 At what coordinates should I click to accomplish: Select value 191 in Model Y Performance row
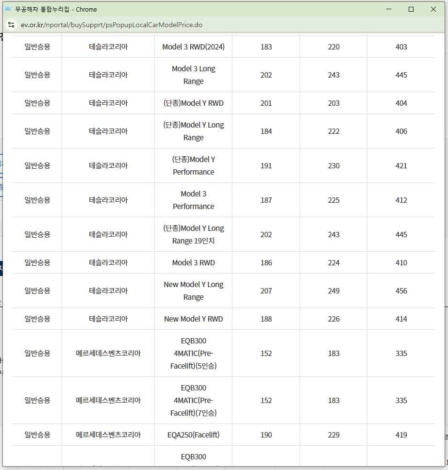pos(266,166)
